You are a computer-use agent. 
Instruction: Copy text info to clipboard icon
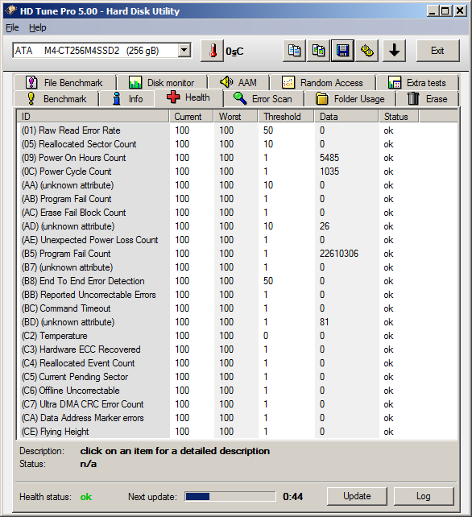[294, 51]
